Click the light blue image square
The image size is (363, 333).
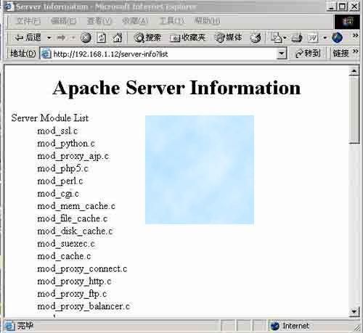tap(200, 170)
